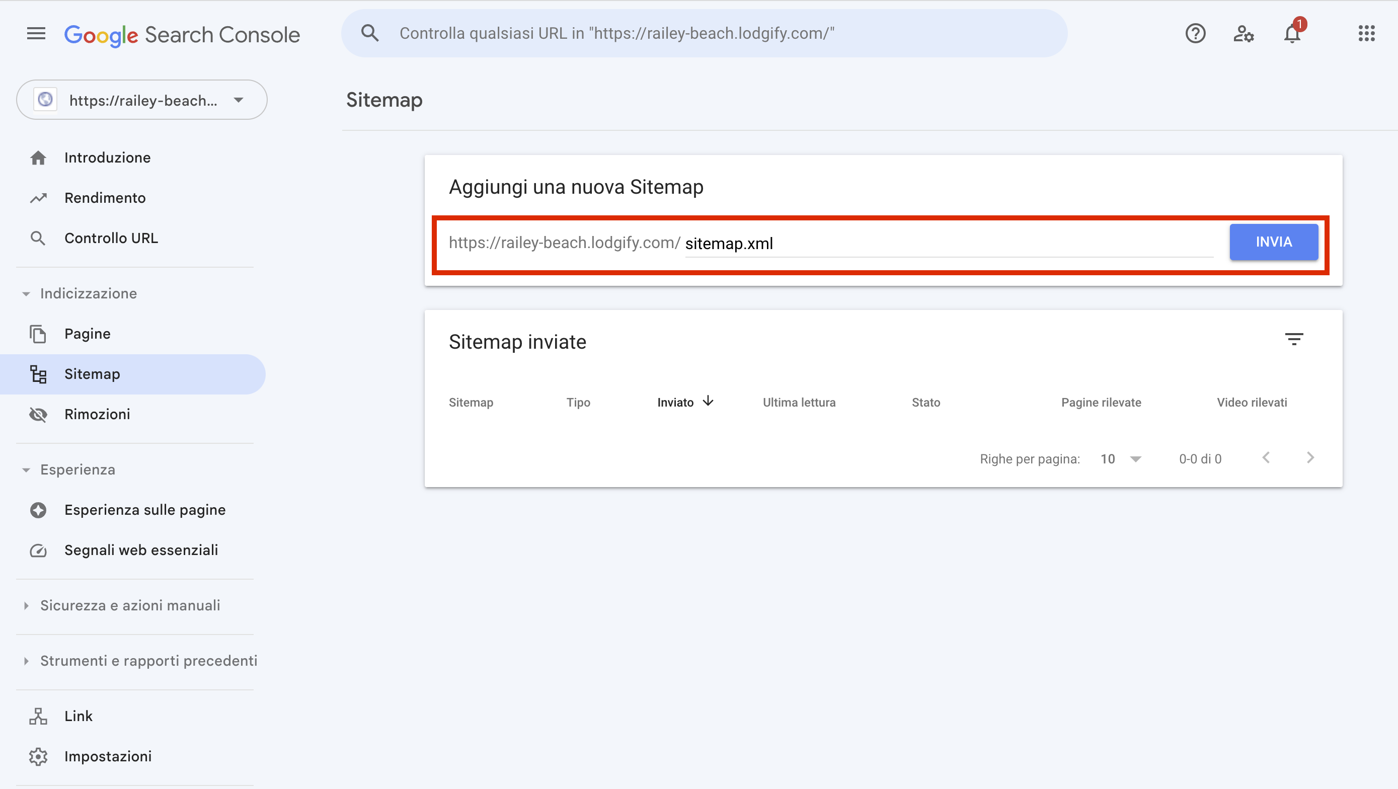This screenshot has height=789, width=1398.
Task: Open the Help question mark icon
Action: [1195, 34]
